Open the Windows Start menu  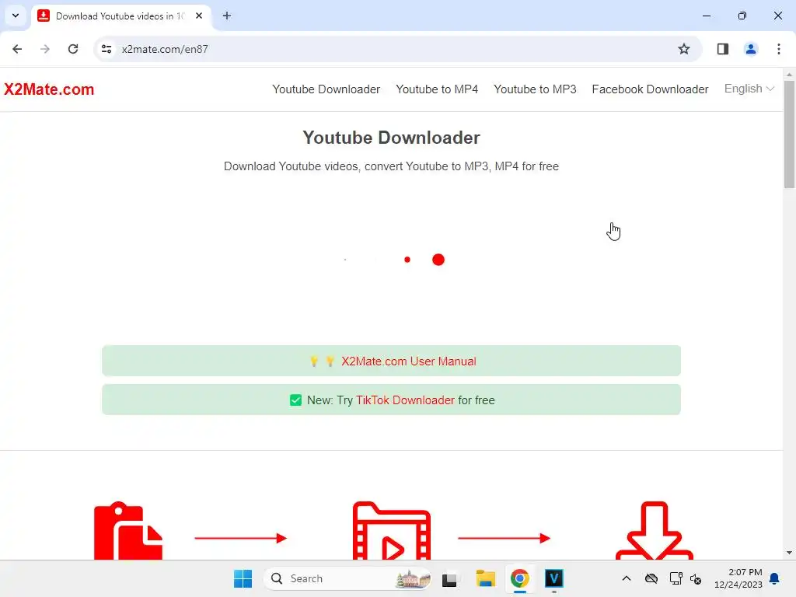243,578
